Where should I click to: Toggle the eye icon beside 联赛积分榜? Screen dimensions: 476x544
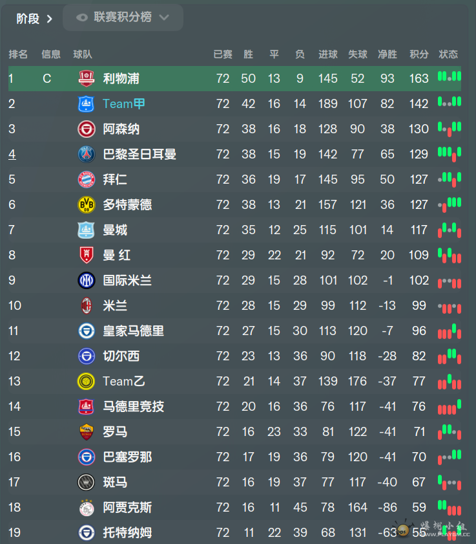coord(81,17)
